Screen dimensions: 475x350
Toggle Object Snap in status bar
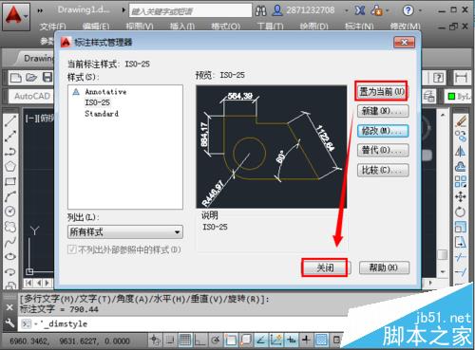click(x=231, y=340)
